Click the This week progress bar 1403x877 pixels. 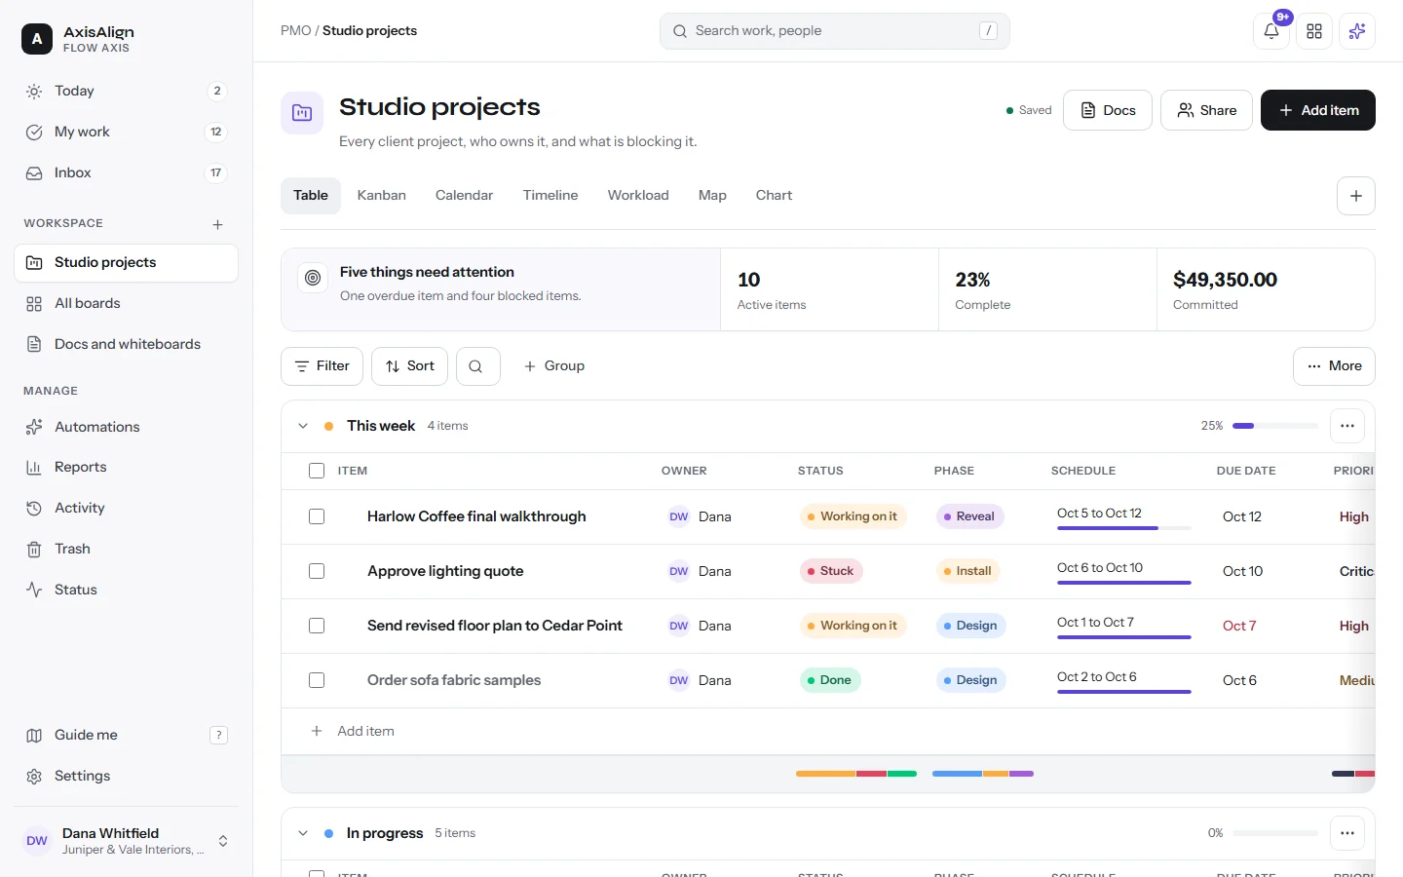point(1275,426)
